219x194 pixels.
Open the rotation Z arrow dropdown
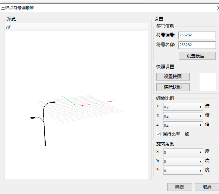[200, 171]
